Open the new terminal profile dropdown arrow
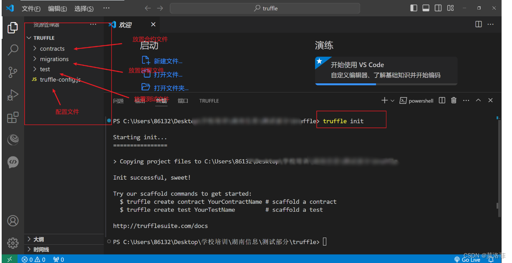This screenshot has width=512, height=263. pos(392,100)
